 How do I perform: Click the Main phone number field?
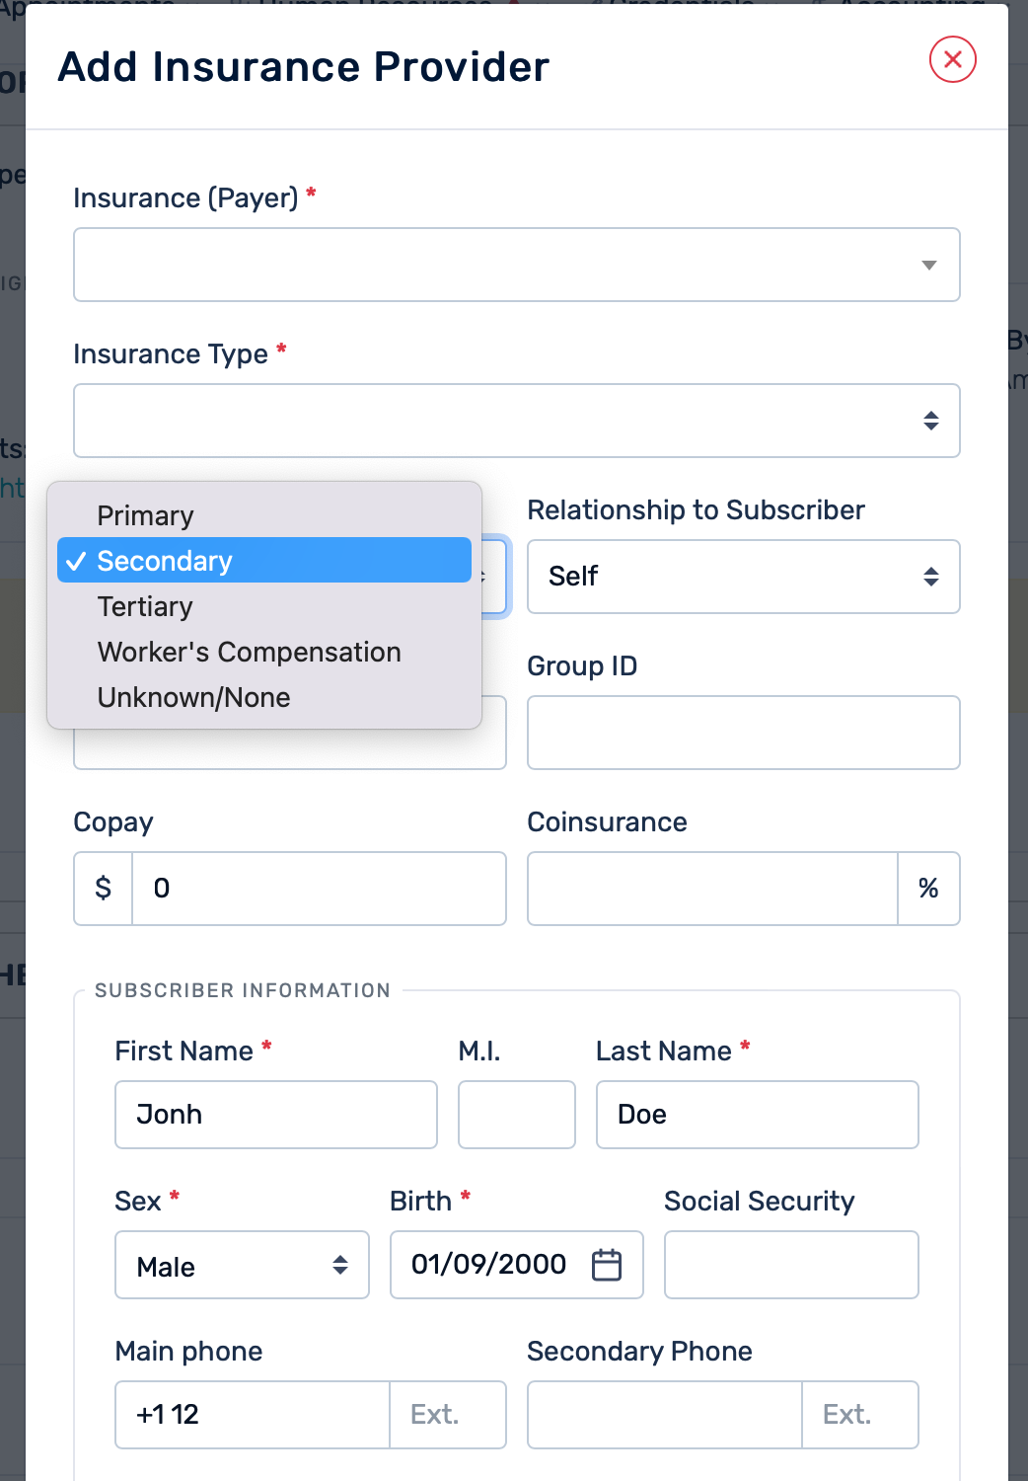pos(253,1415)
